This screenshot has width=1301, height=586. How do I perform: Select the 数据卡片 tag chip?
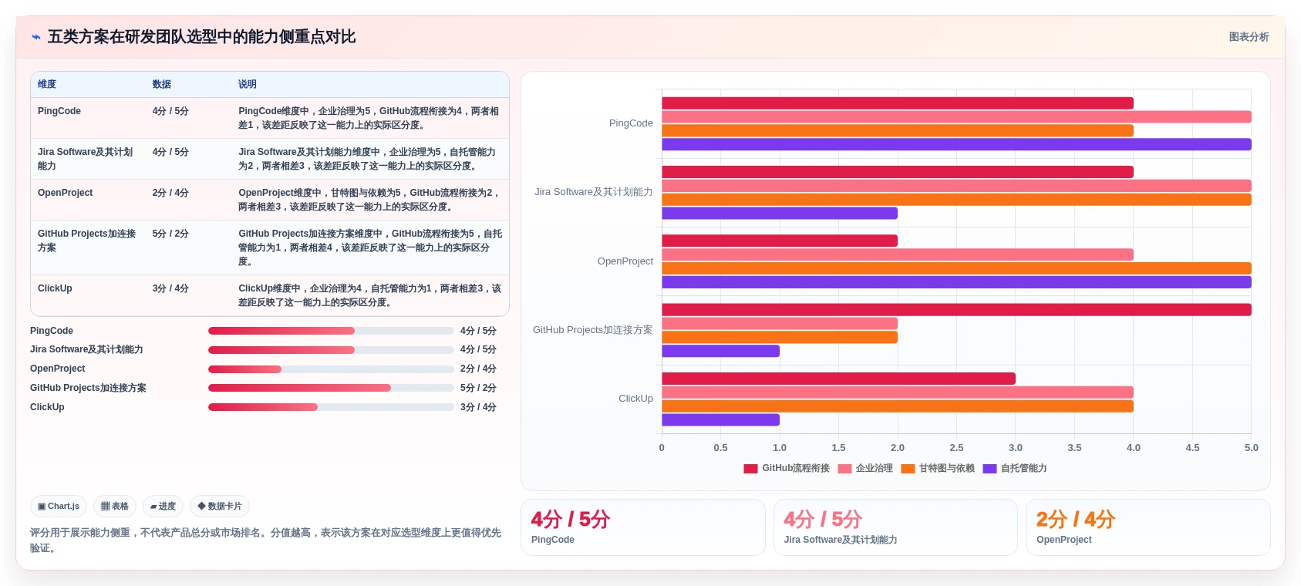click(x=220, y=507)
